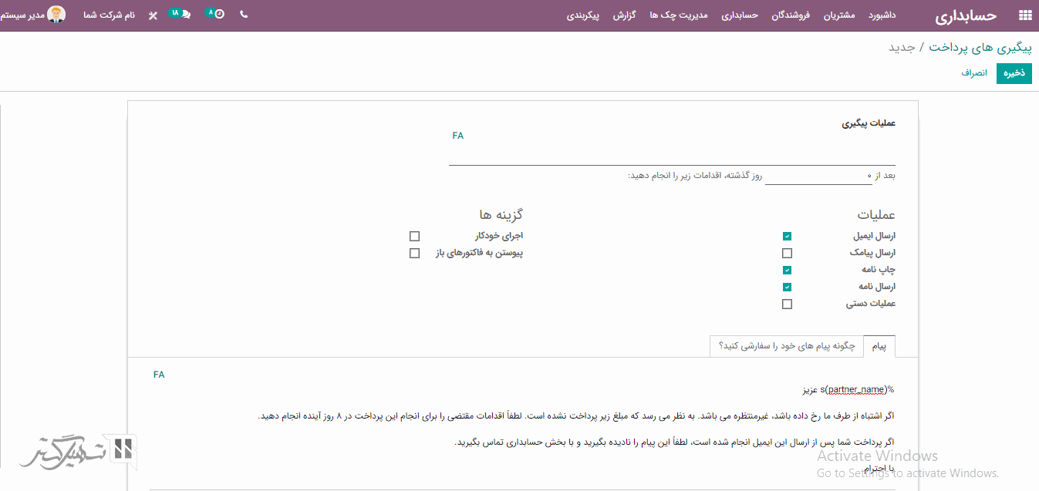Click the days-past number input field

pos(818,177)
